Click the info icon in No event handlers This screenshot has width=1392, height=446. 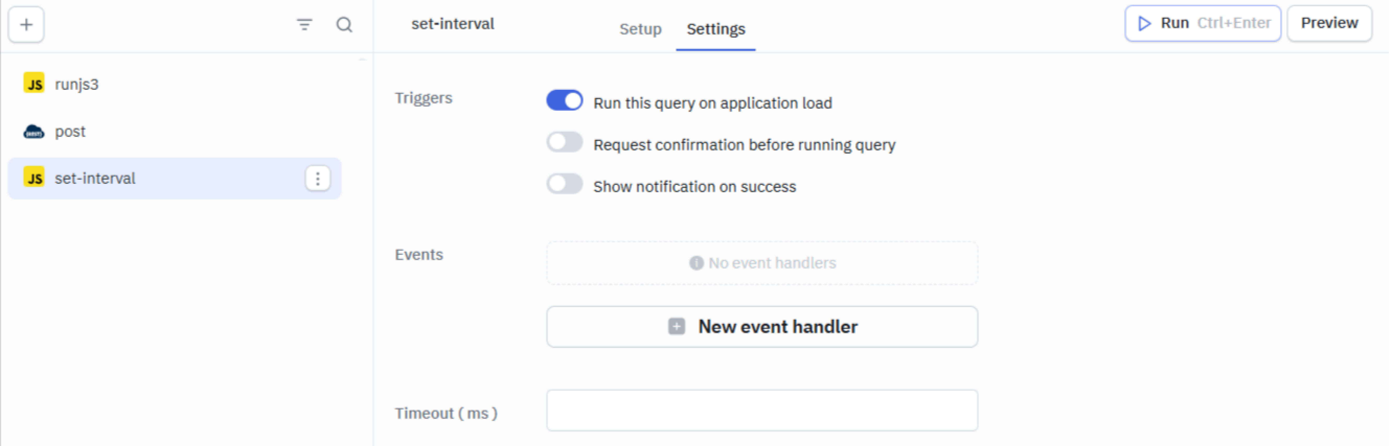coord(696,263)
